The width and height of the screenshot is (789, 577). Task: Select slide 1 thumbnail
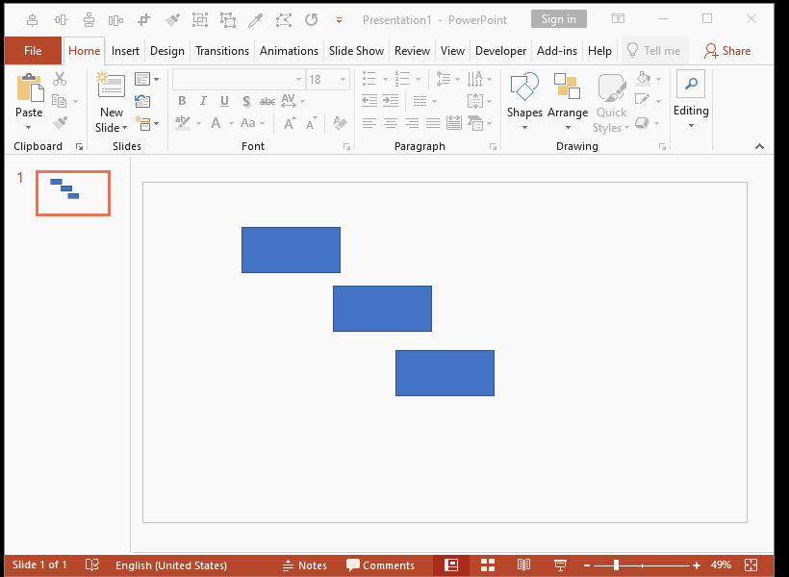[73, 193]
